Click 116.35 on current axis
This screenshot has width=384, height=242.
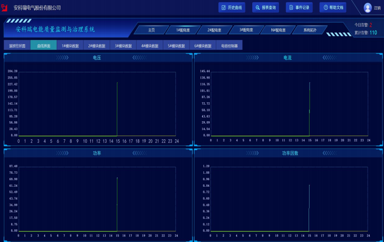(x=205, y=84)
